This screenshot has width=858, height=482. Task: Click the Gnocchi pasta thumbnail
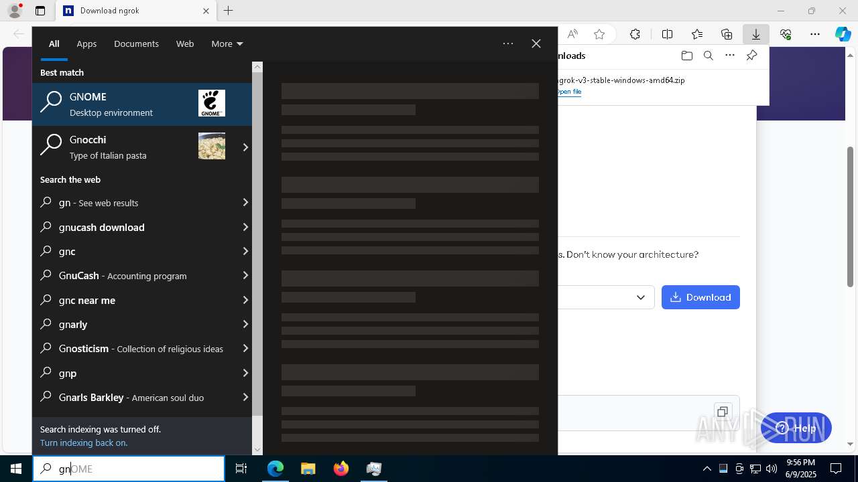(x=212, y=146)
